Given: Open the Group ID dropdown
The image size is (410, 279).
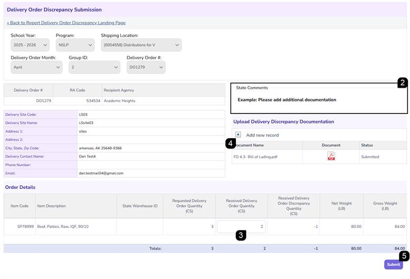Looking at the screenshot, I should [x=94, y=68].
